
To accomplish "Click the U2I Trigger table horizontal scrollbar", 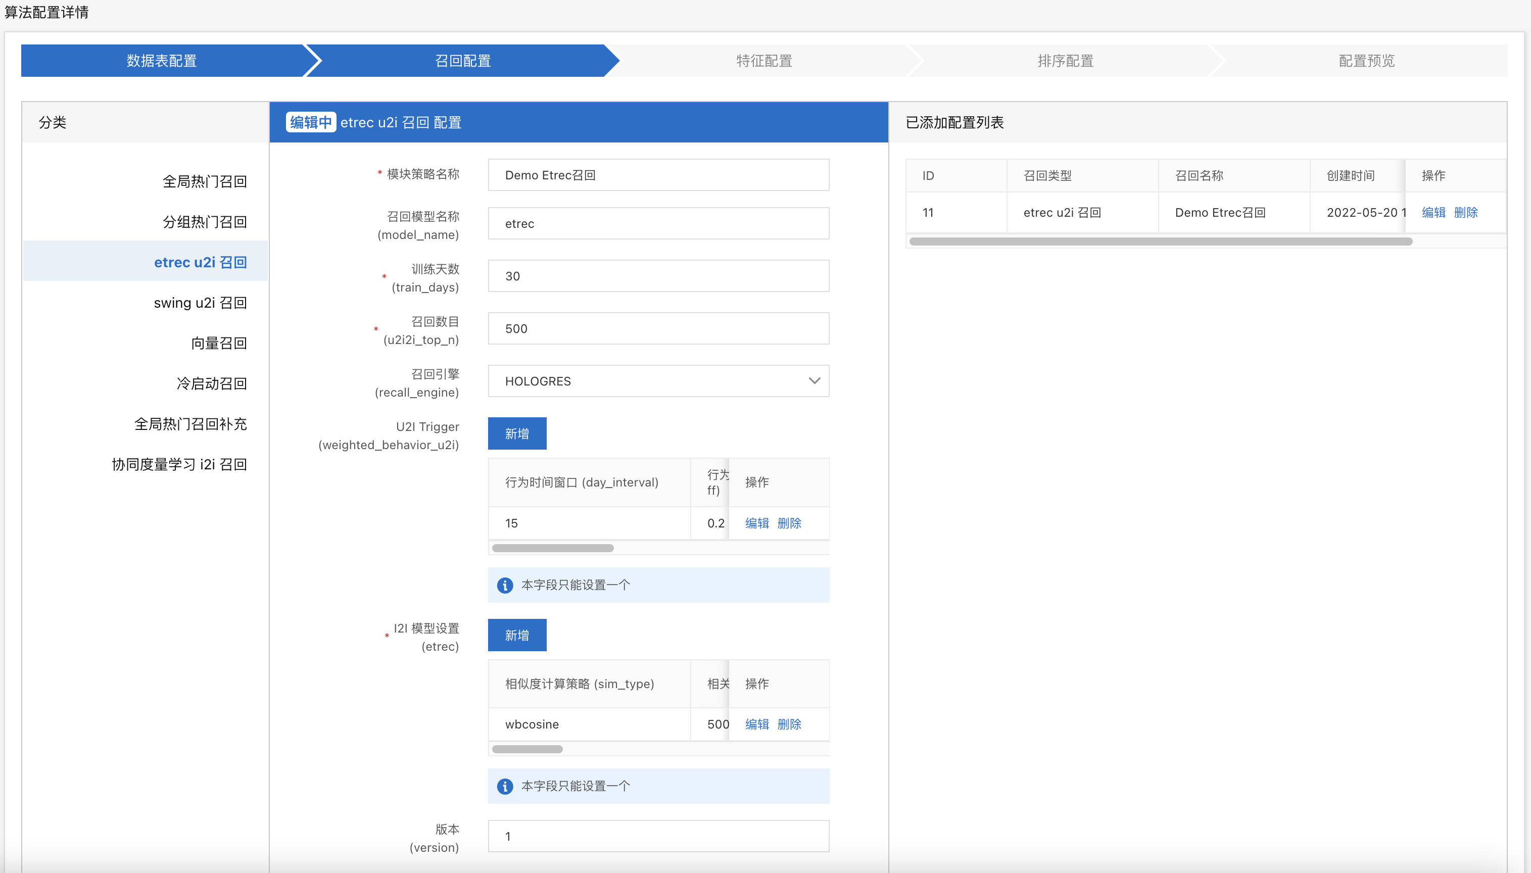I will coord(552,548).
